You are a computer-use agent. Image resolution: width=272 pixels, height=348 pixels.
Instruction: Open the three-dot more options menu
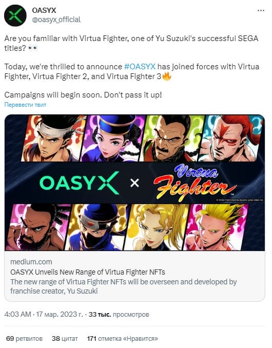[261, 11]
